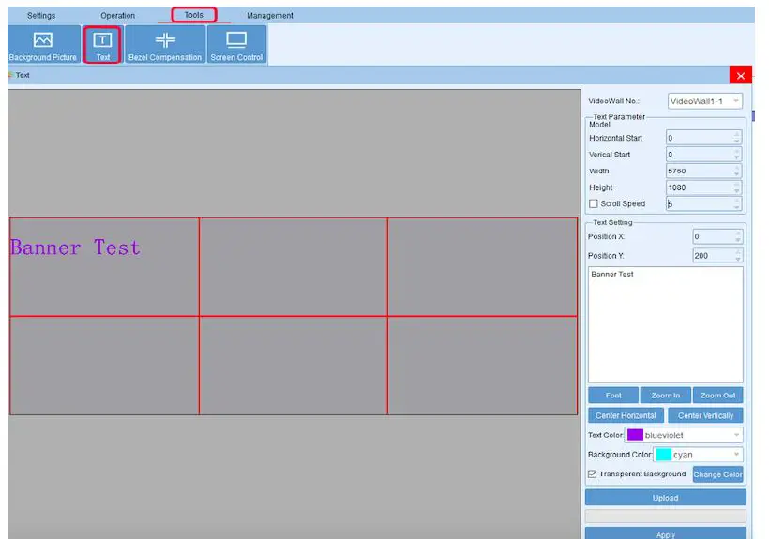769x539 pixels.
Task: Uncheck the Transparent Background checkbox
Action: click(593, 473)
